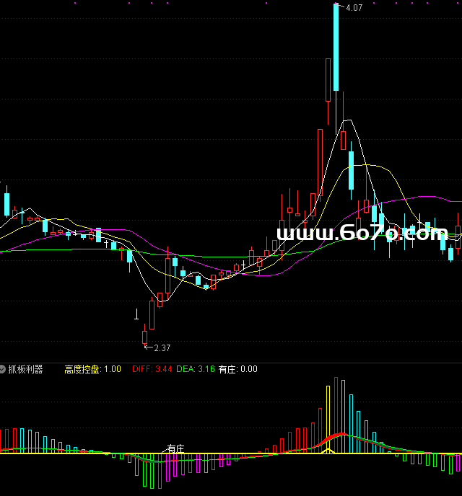Click the www.6o7o.com watermark text

(362, 233)
